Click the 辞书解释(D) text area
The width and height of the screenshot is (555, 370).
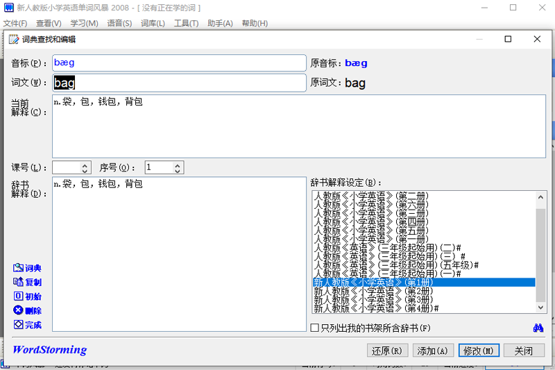click(179, 254)
